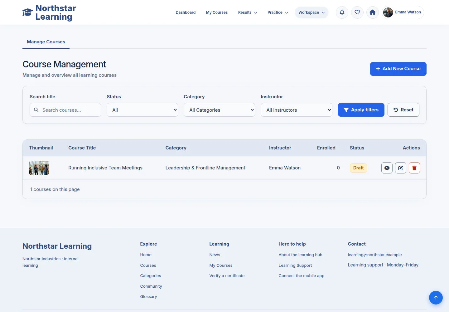View the Running Inclusive Team Meetings course

pyautogui.click(x=387, y=168)
